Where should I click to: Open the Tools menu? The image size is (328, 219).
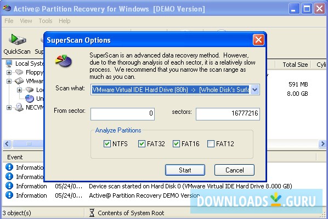point(46,21)
